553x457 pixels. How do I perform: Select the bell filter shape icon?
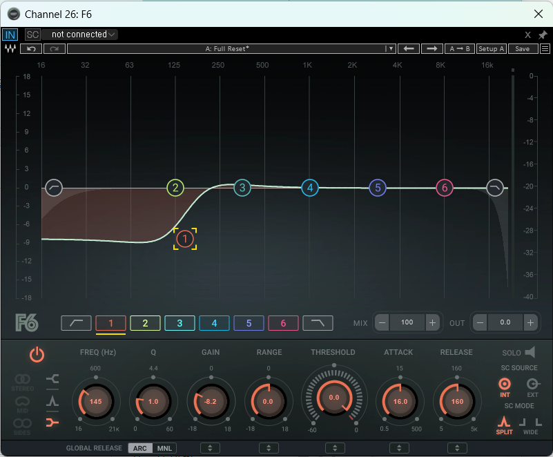click(52, 400)
